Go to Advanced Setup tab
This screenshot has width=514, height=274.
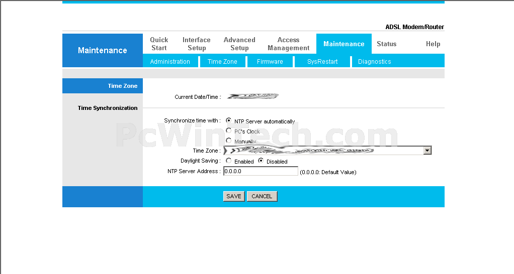[x=239, y=44]
